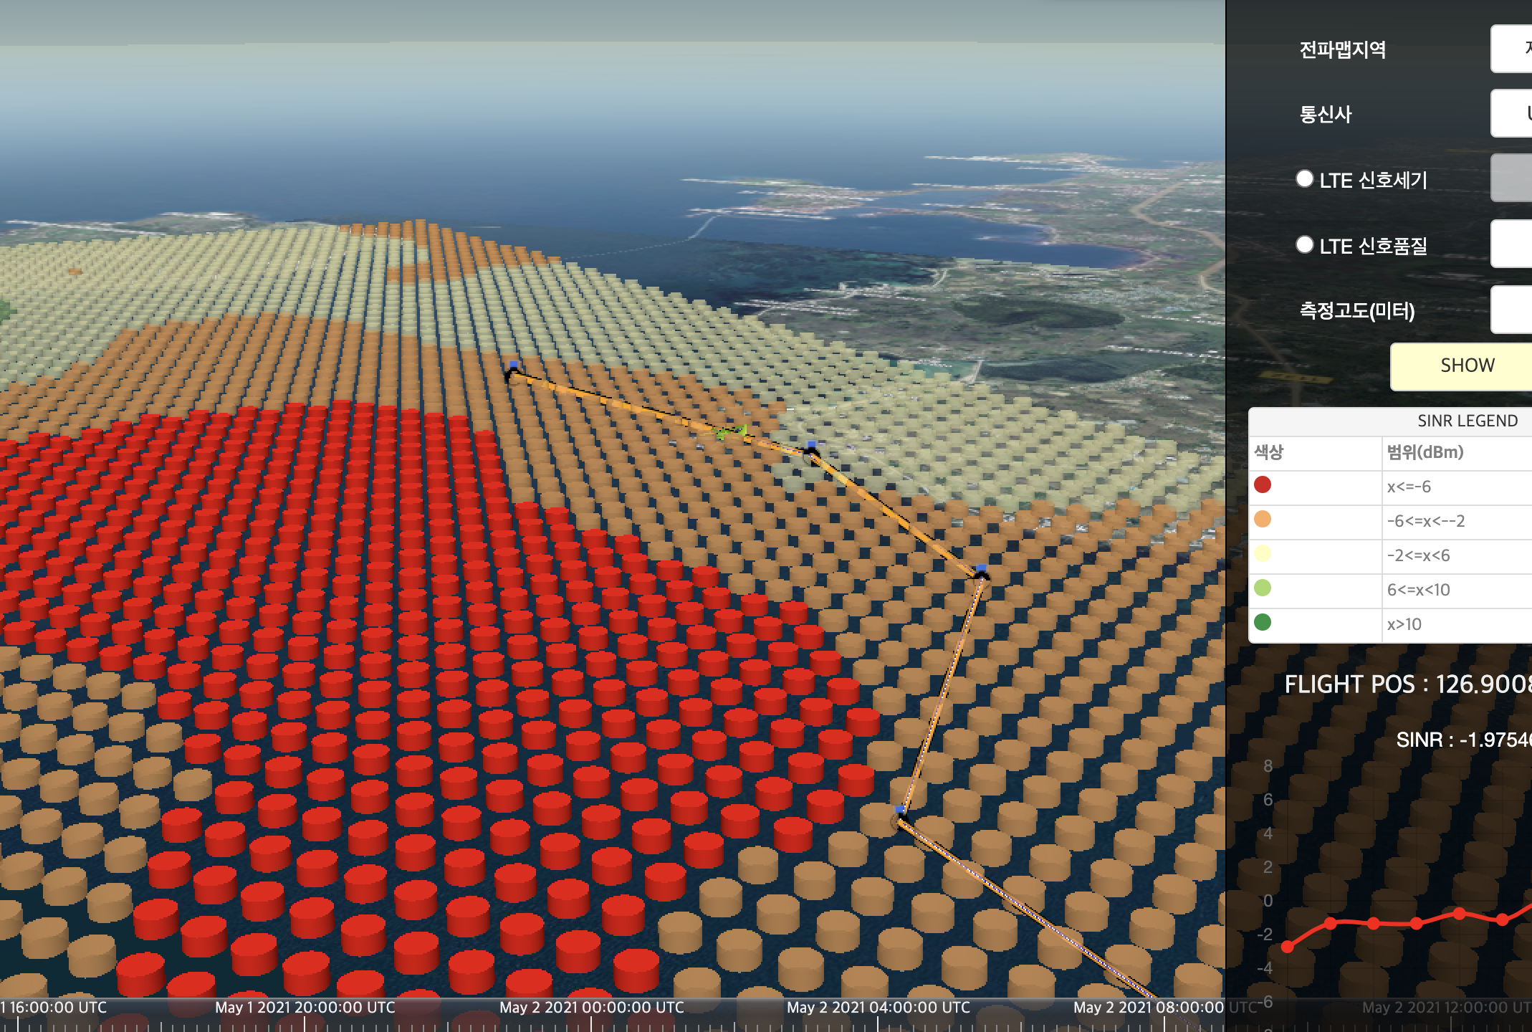1532x1032 pixels.
Task: Open the dropdown beside LTE 신호품질
Action: 1512,244
